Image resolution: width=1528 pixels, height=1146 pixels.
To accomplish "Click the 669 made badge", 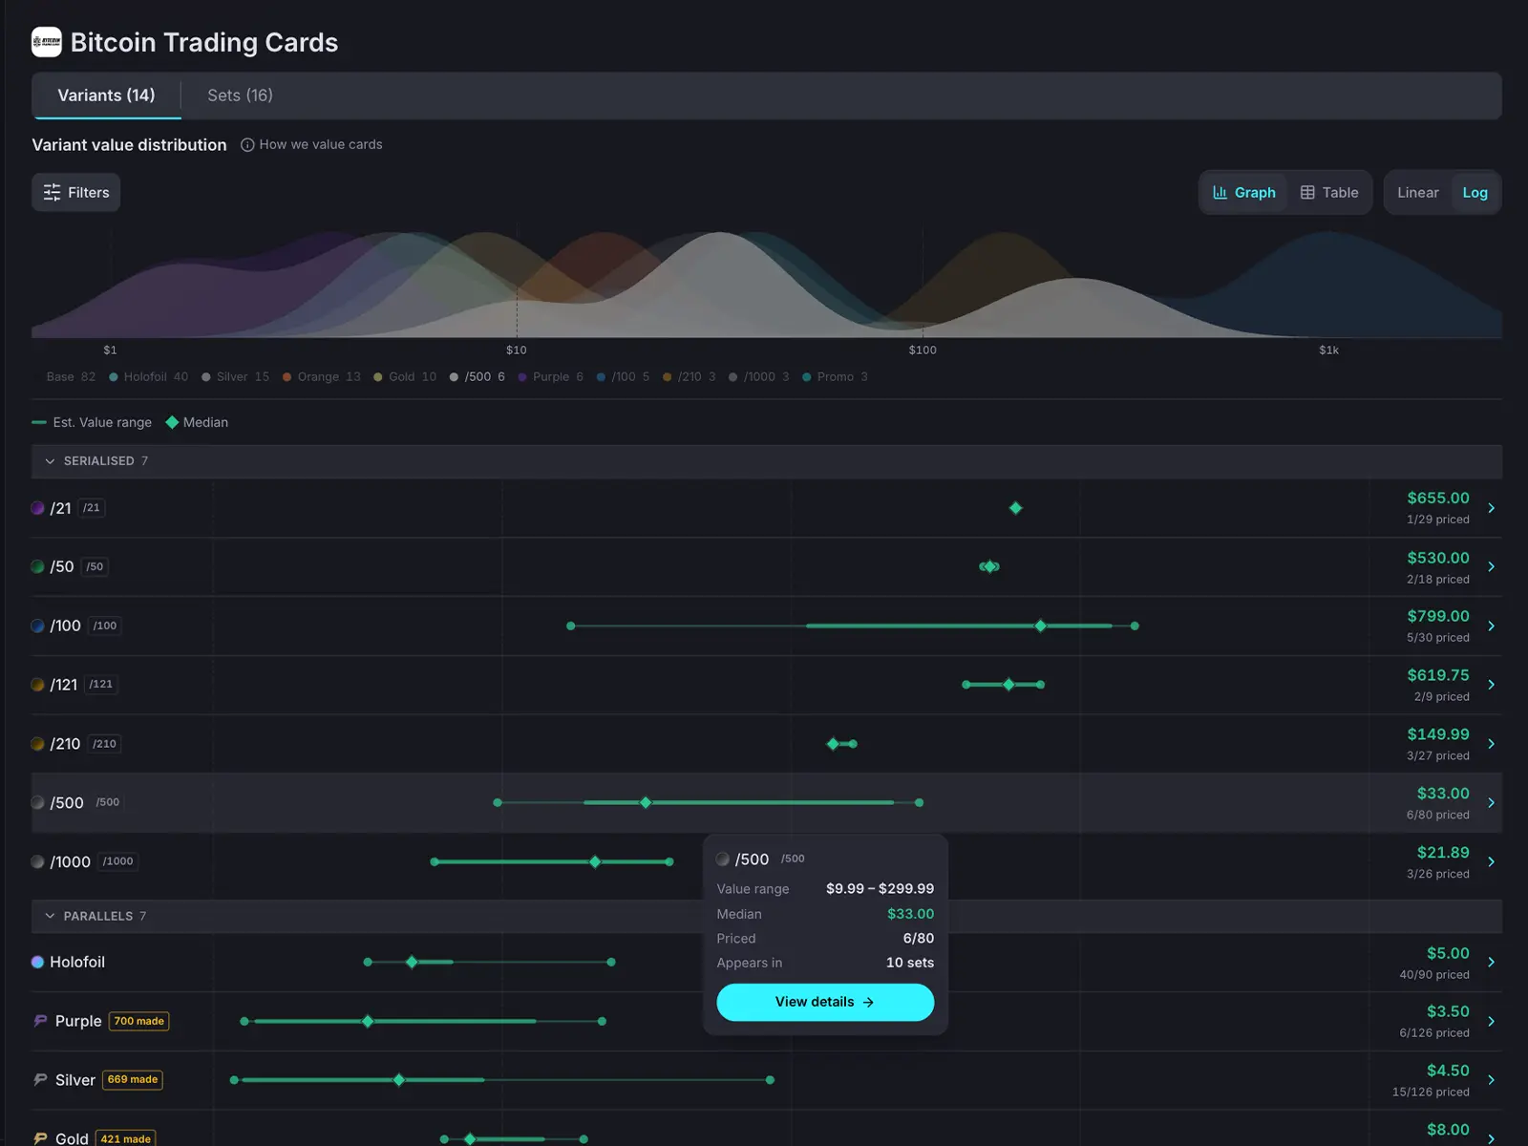I will pos(133,1080).
